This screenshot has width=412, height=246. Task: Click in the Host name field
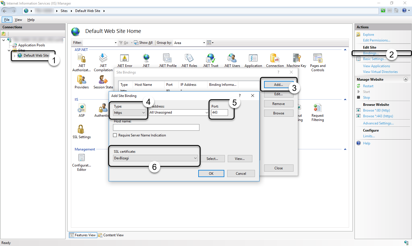tap(156, 128)
